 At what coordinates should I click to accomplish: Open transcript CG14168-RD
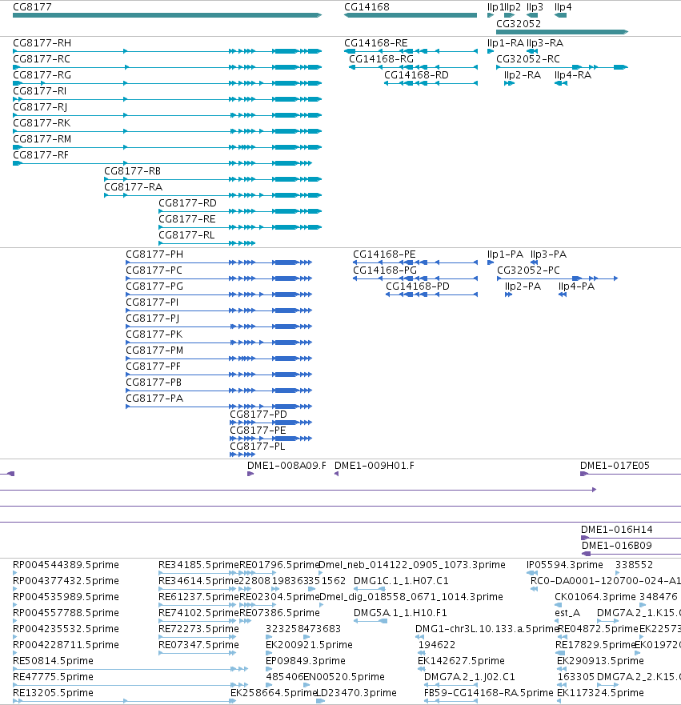point(416,75)
